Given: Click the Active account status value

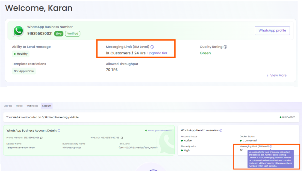Looking at the screenshot, I should tap(186, 140).
